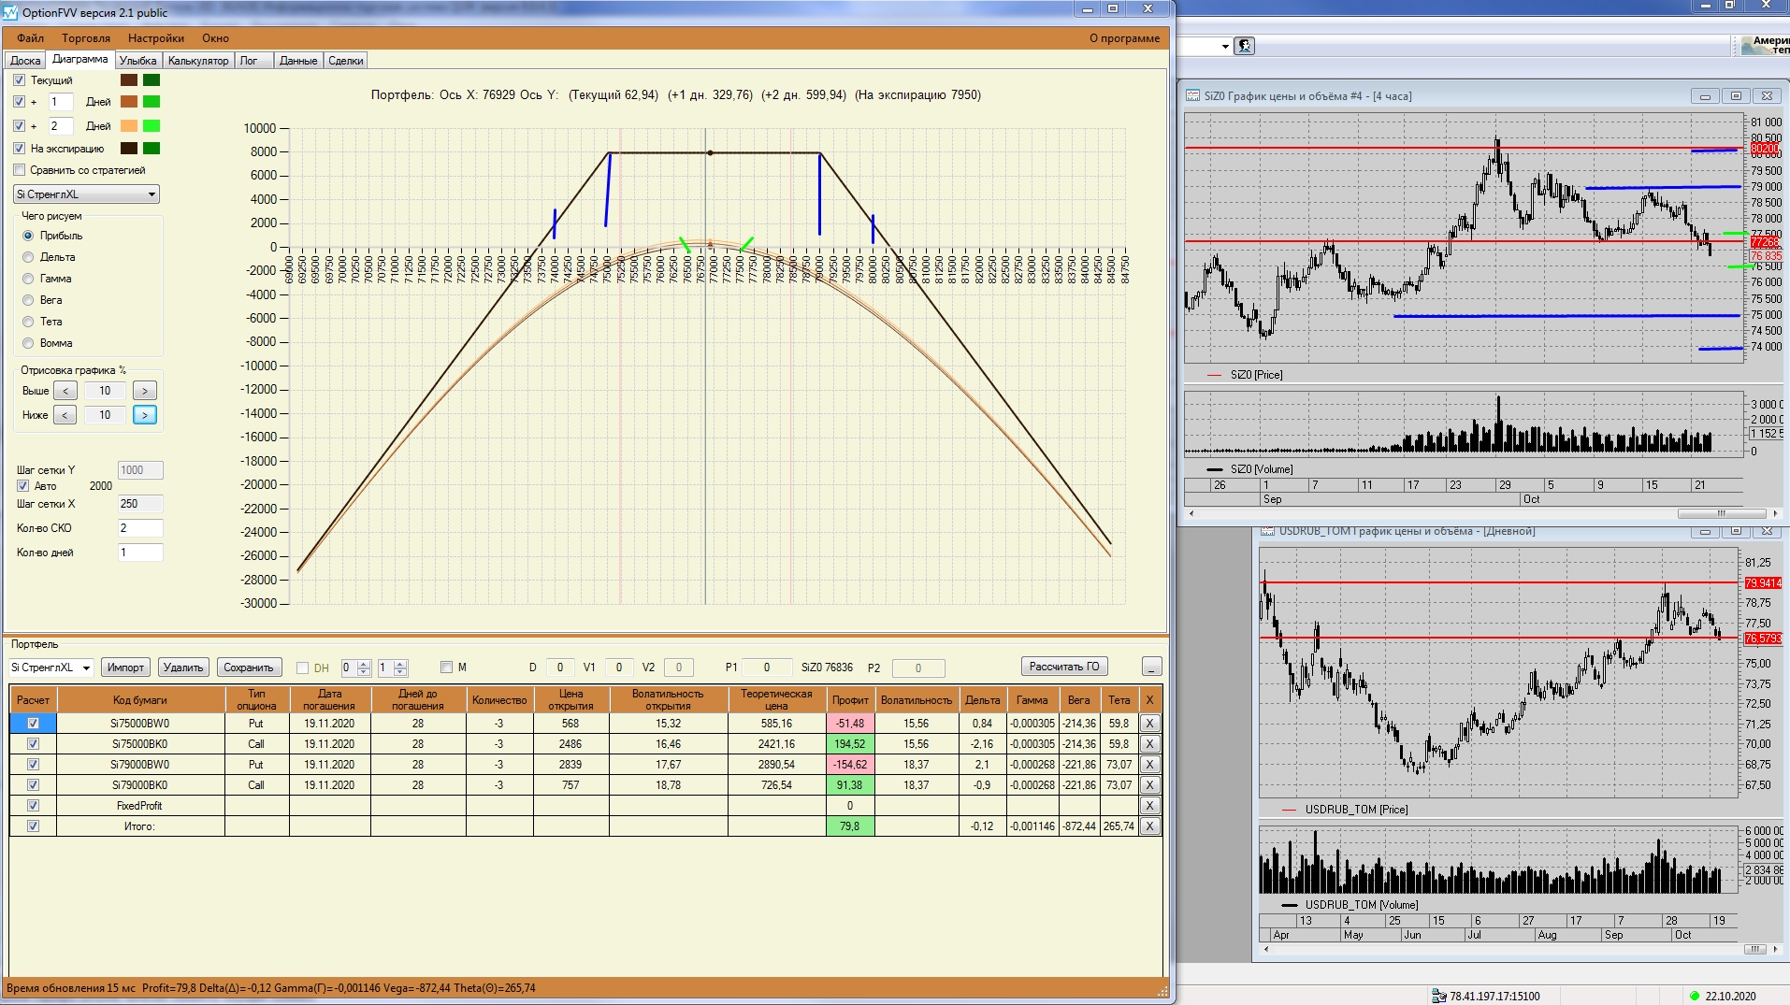Open the Торговля menu

pyautogui.click(x=86, y=38)
